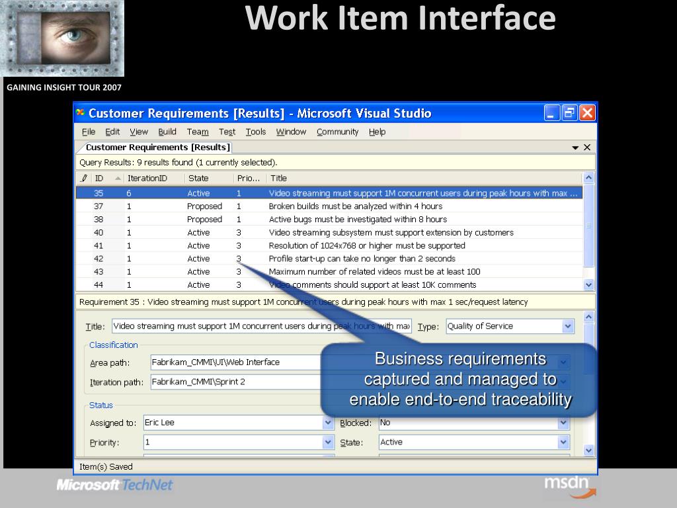The width and height of the screenshot is (677, 508).
Task: Click the ID 44 cell
Action: [99, 285]
